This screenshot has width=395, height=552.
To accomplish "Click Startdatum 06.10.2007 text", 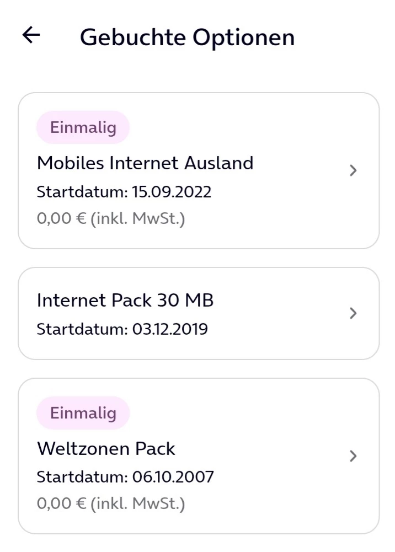I will tap(125, 476).
